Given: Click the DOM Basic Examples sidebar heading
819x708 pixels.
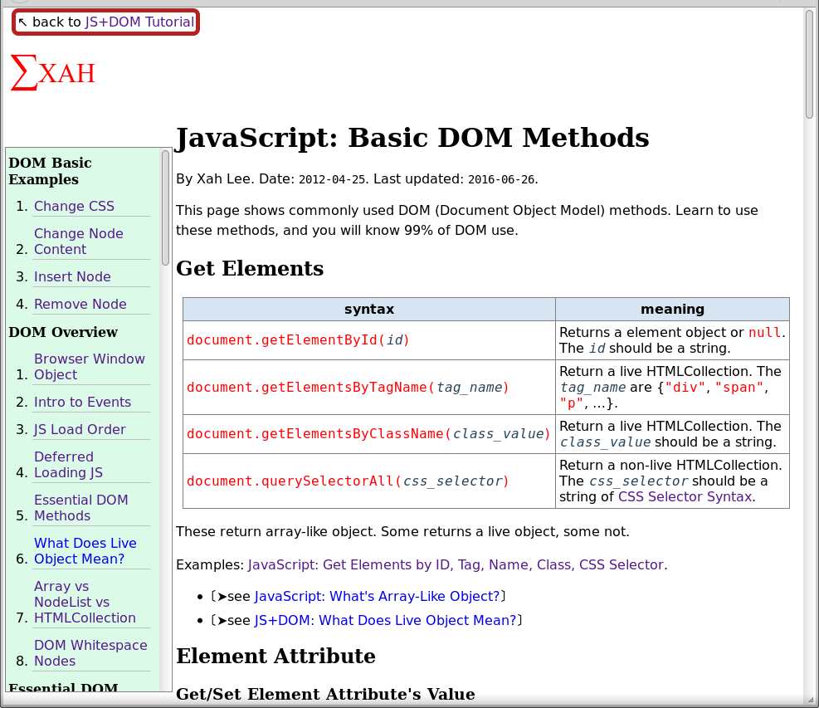Looking at the screenshot, I should [50, 171].
